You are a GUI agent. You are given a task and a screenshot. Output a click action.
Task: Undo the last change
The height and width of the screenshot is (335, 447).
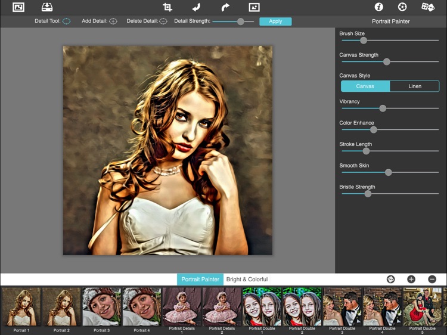[x=196, y=7]
